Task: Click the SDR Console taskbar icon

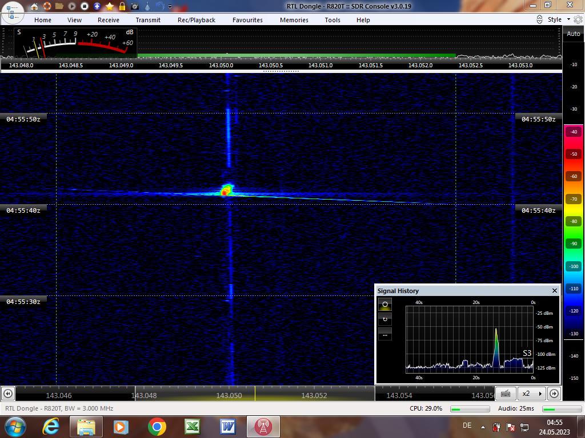Action: [x=263, y=427]
